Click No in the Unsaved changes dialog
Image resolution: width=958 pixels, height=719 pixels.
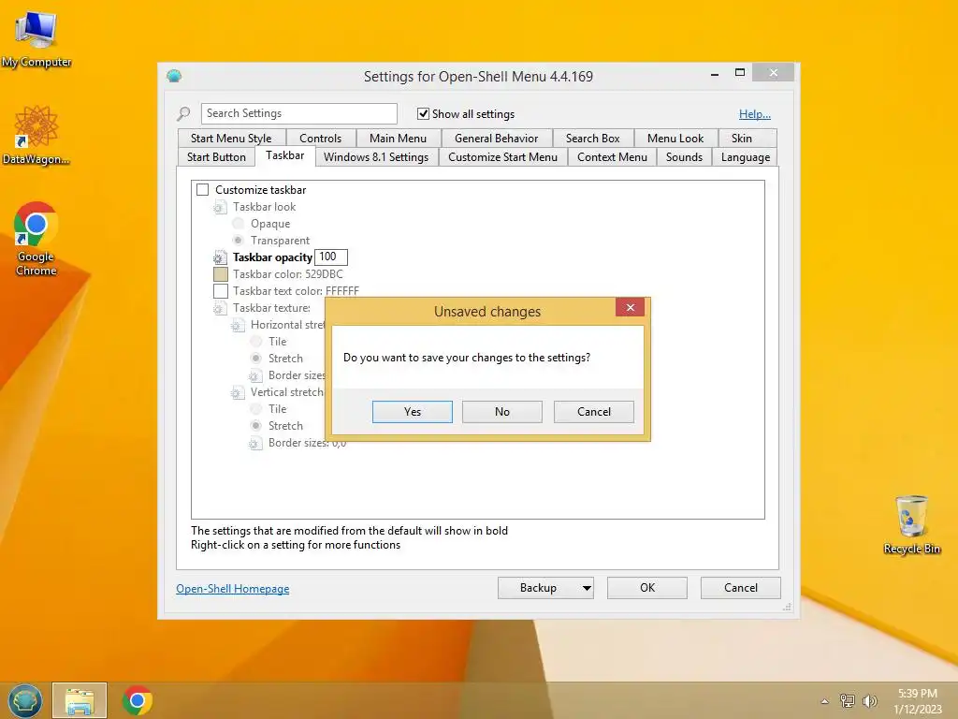point(502,412)
